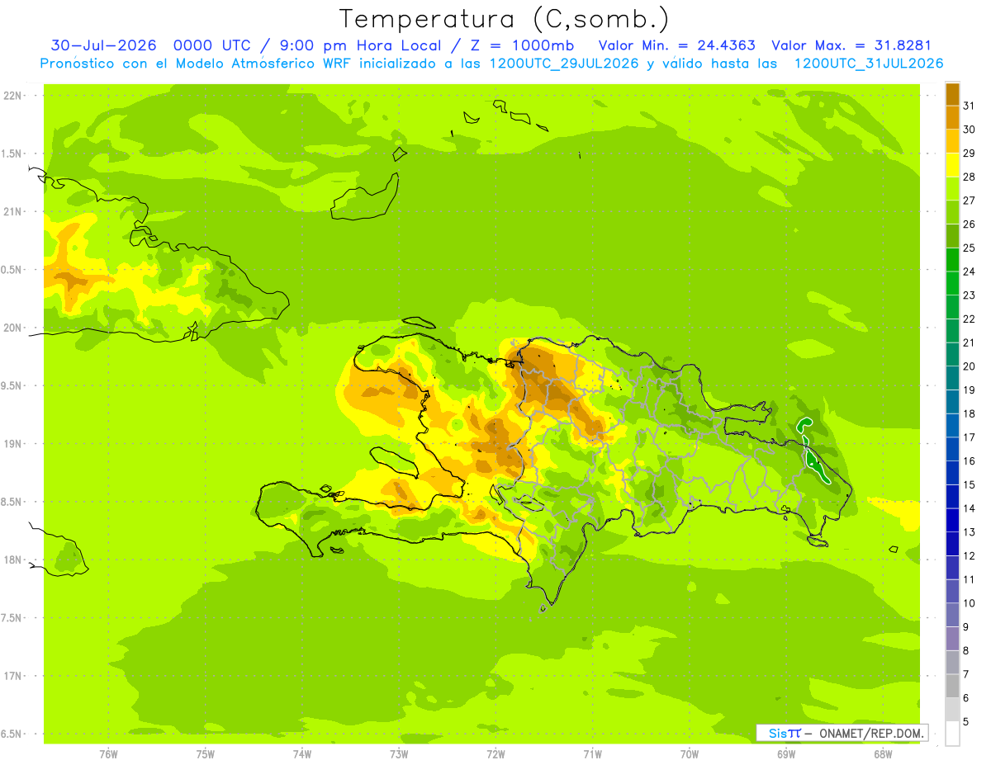Click the '73W' longitude label

click(x=399, y=754)
